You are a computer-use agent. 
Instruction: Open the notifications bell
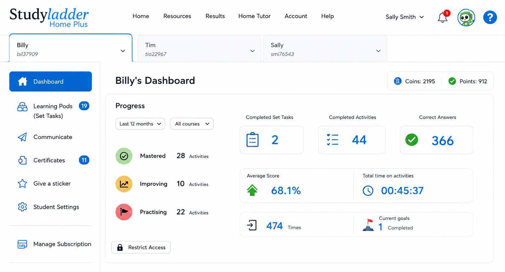click(443, 18)
